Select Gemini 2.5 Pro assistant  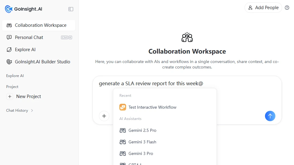coord(165,130)
